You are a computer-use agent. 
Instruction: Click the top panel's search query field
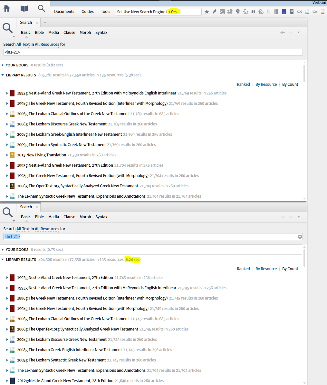tap(153, 52)
